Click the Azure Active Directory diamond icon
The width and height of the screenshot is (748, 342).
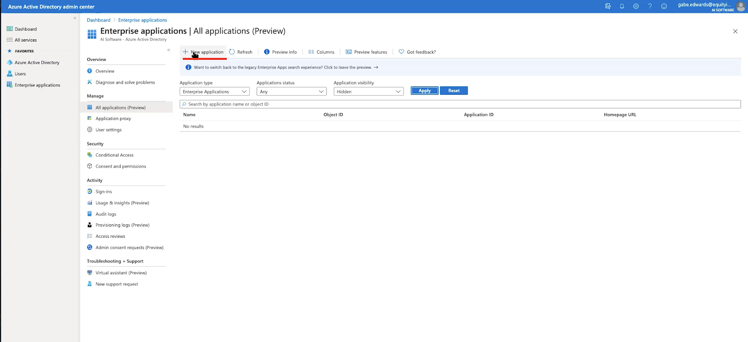[x=9, y=63]
